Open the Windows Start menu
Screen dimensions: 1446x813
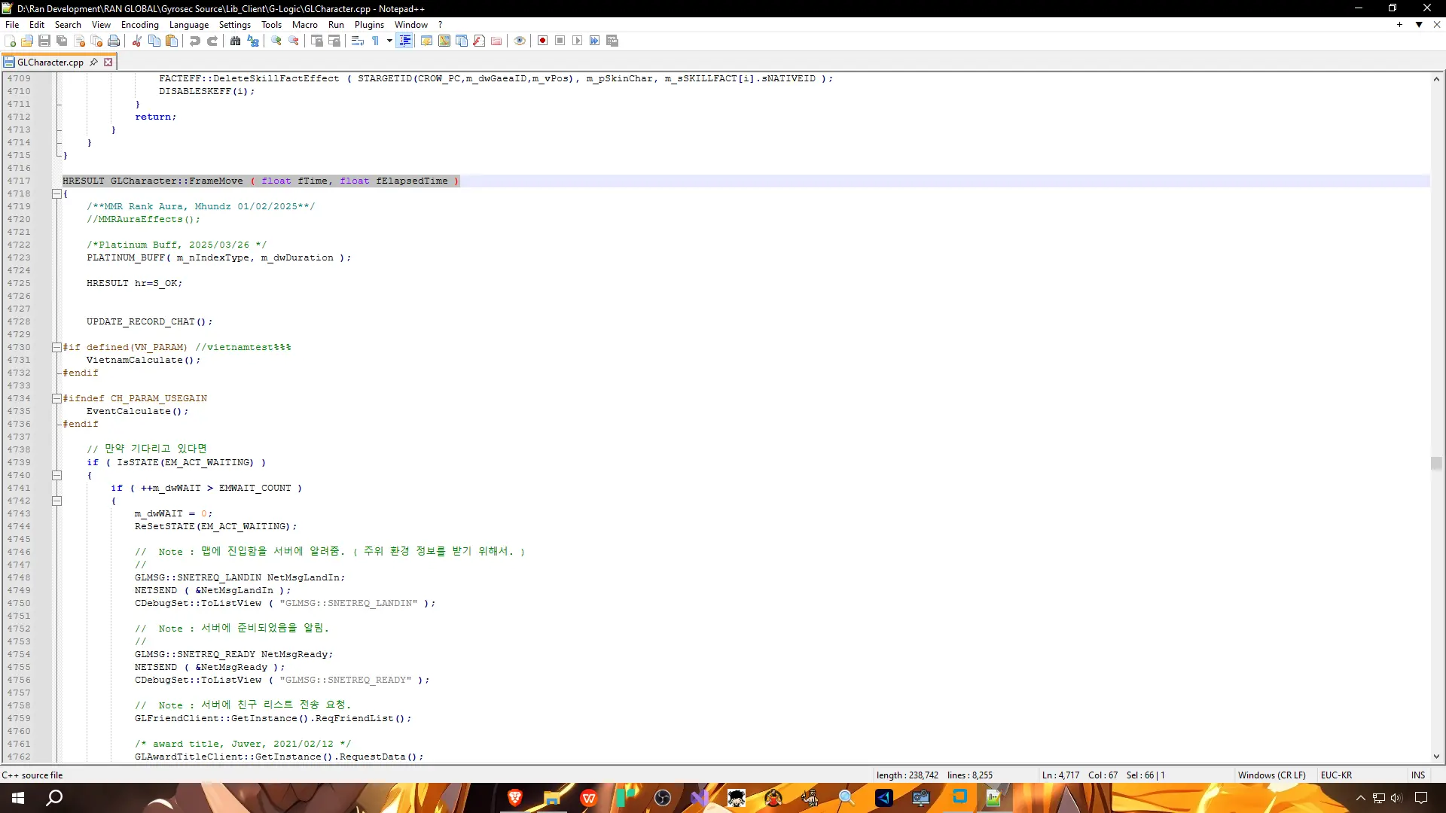18,798
